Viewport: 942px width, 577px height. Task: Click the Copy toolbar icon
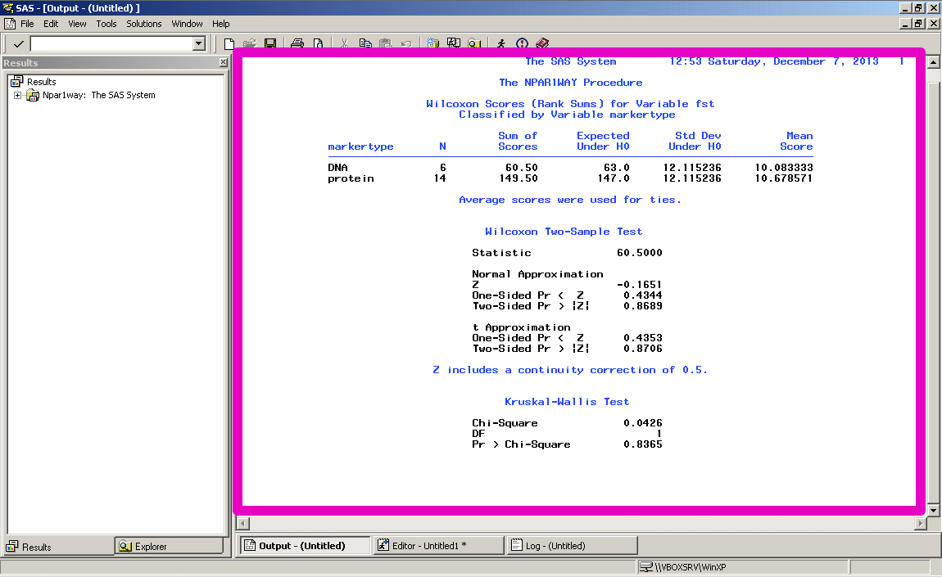(365, 43)
